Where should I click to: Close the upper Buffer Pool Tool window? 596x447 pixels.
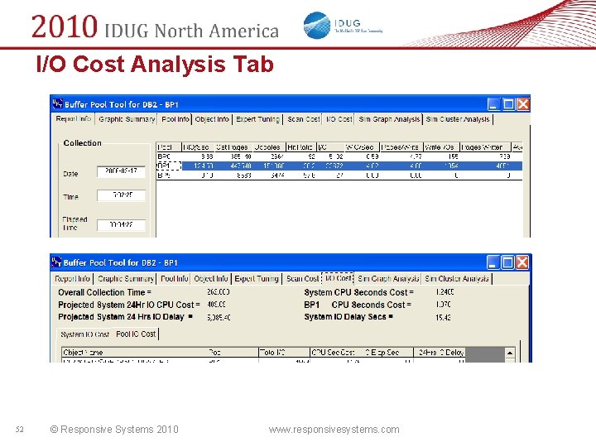click(523, 104)
